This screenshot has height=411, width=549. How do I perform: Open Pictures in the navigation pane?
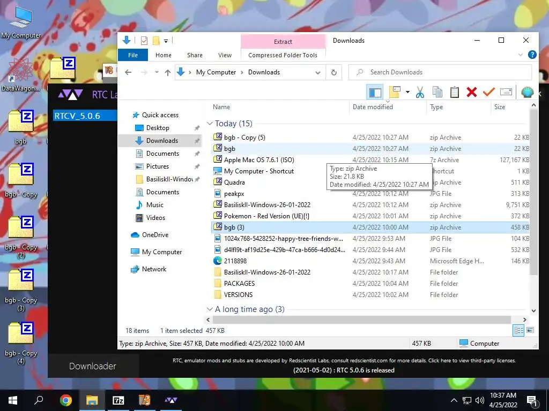click(x=158, y=166)
